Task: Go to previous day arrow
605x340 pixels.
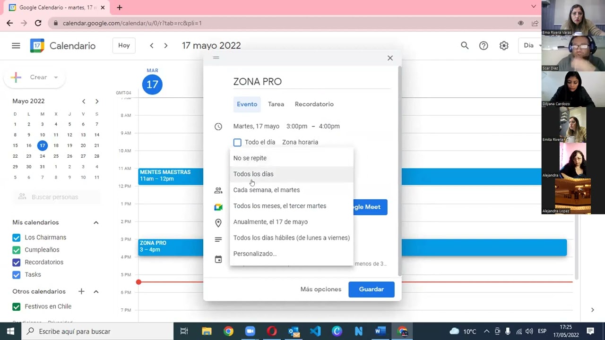Action: pos(152,46)
